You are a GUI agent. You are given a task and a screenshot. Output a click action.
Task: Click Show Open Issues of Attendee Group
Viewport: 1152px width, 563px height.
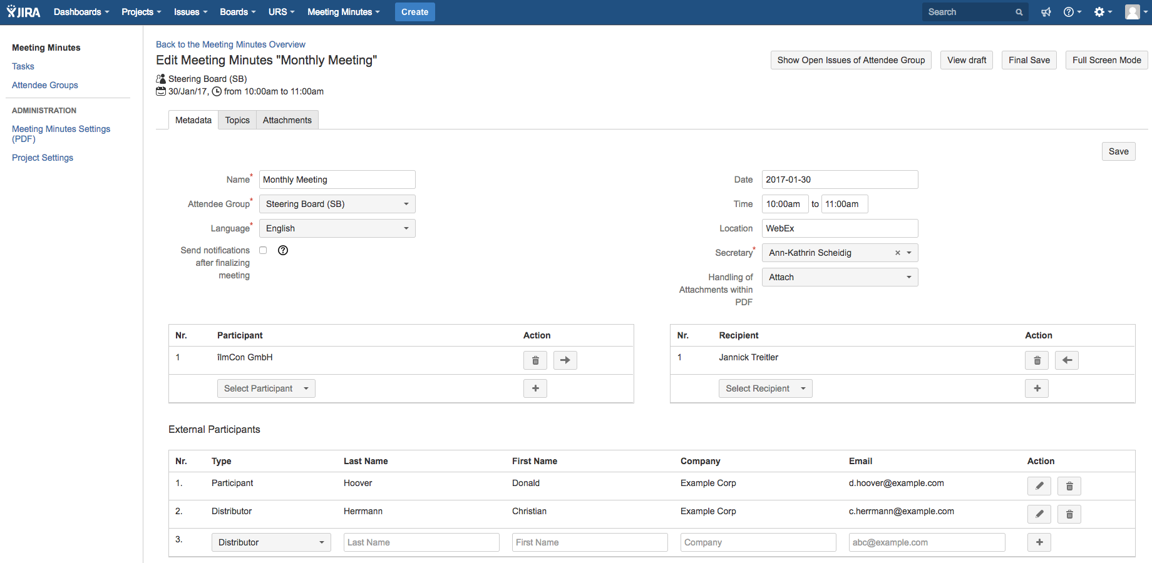pos(851,60)
